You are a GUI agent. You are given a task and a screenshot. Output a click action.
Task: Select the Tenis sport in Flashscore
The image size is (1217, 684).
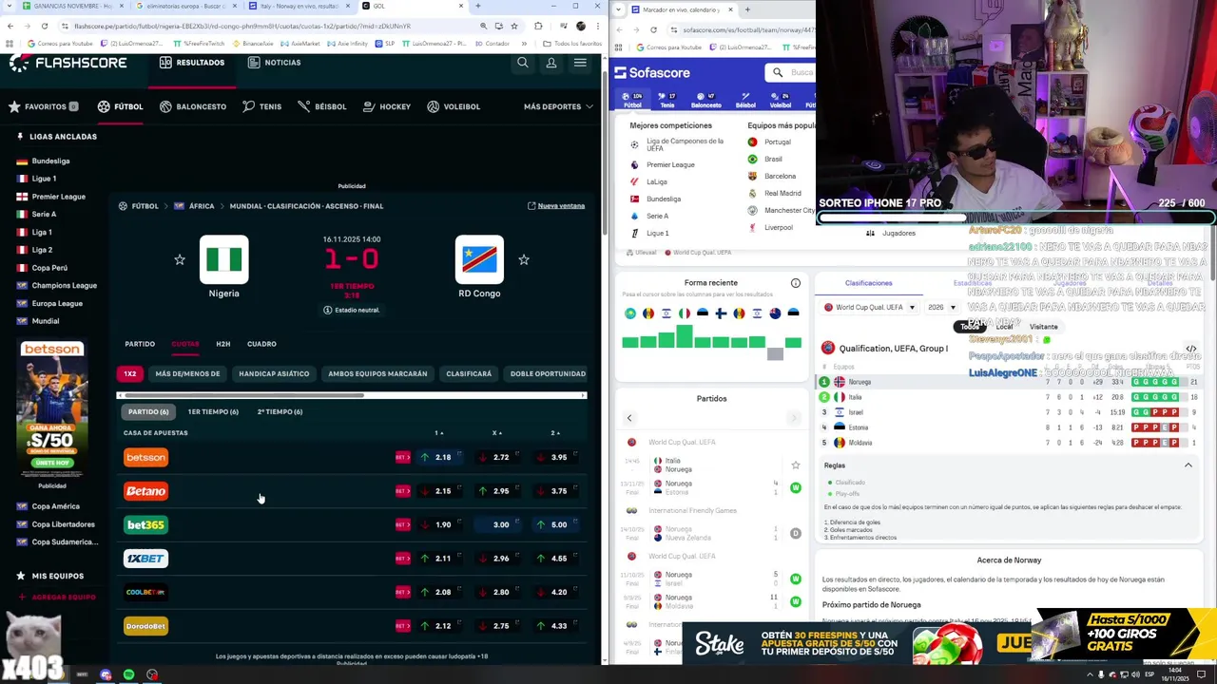pyautogui.click(x=261, y=106)
